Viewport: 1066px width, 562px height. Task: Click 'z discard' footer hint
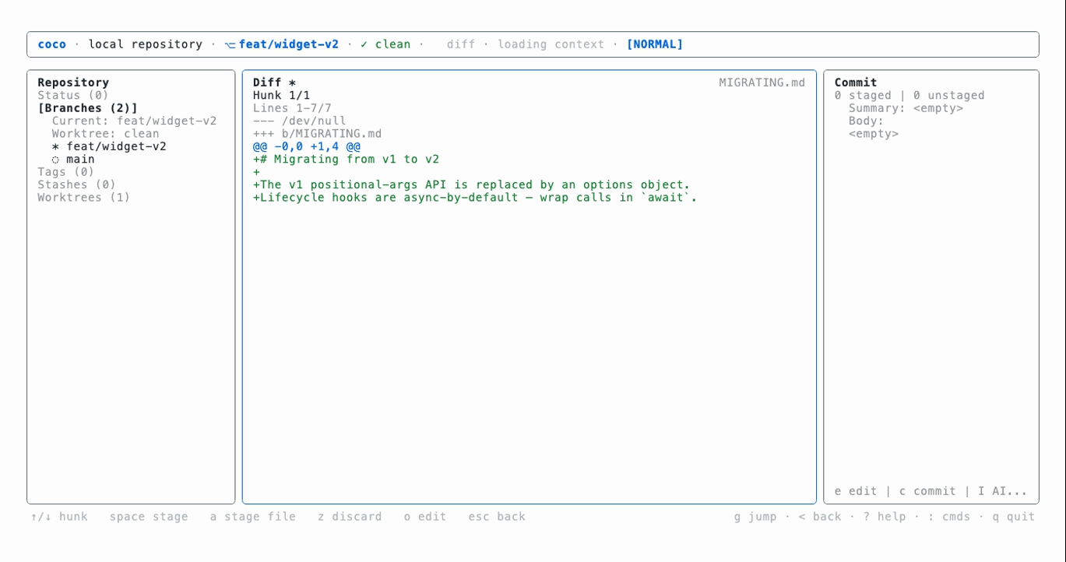(x=350, y=517)
